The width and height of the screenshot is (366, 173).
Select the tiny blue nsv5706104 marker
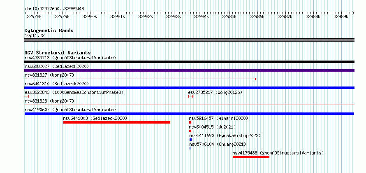[x=190, y=148]
